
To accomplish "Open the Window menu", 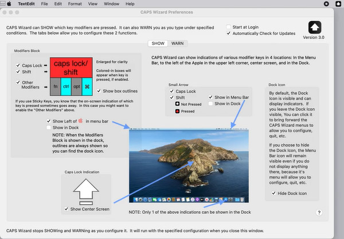I will [x=111, y=4].
